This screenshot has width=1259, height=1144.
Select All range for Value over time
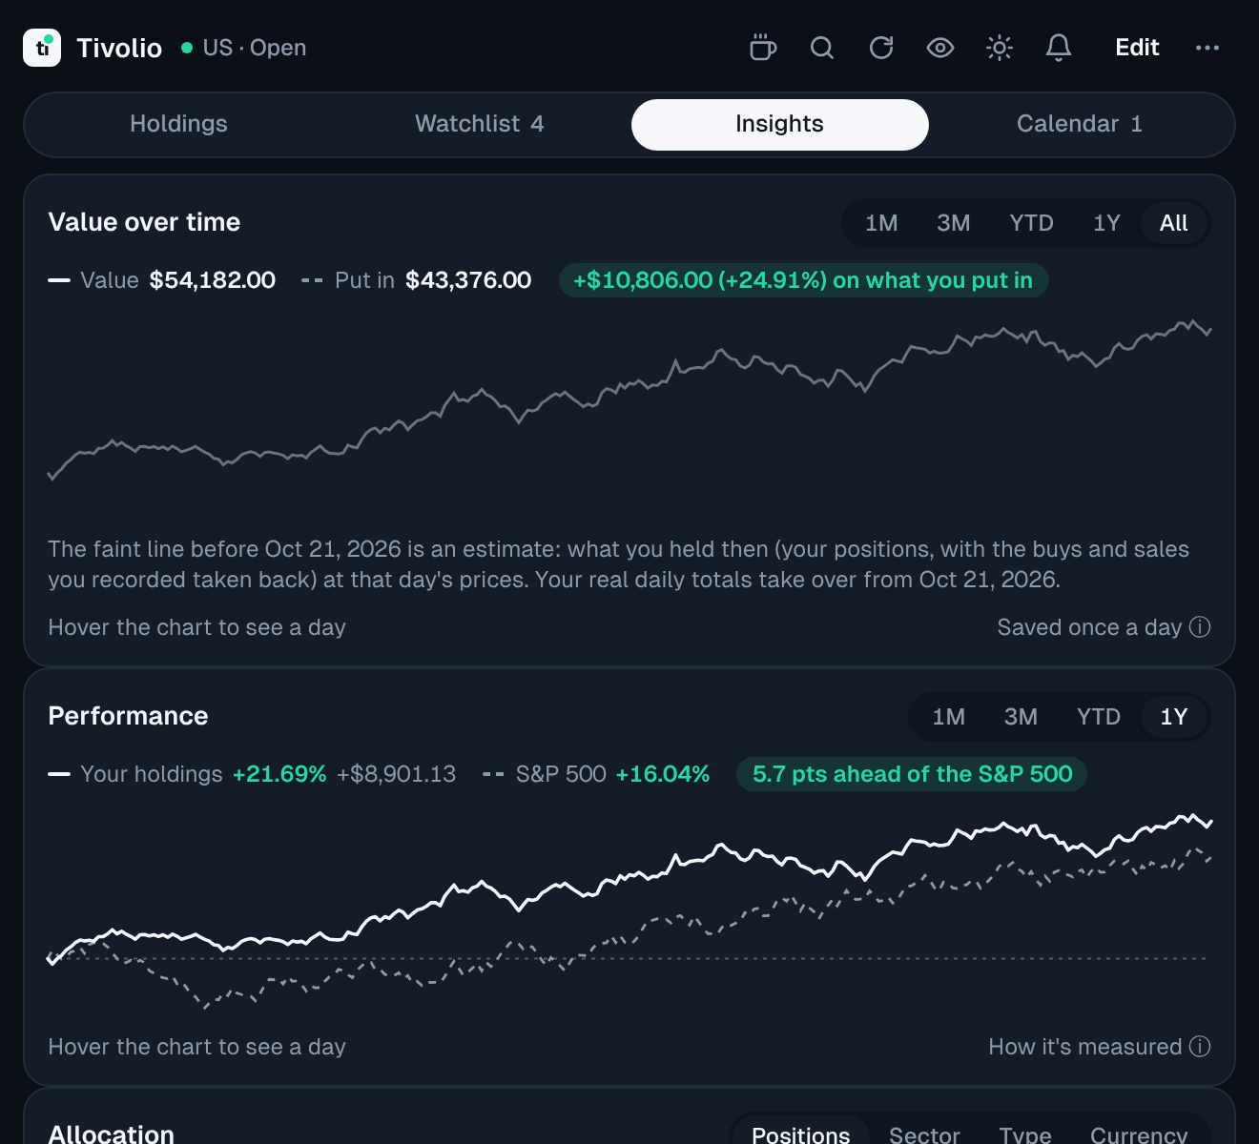[1174, 223]
